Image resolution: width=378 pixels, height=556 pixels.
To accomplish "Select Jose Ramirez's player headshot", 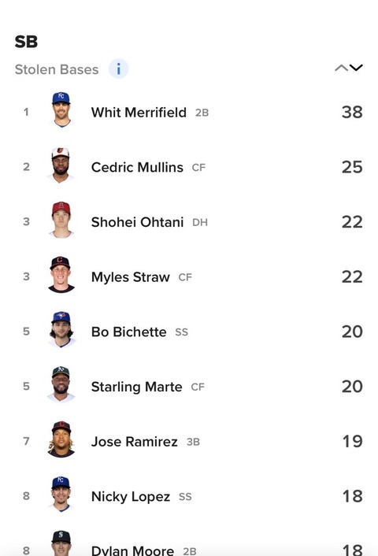I will [x=61, y=439].
